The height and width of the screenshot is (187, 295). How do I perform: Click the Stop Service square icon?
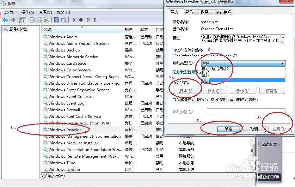[x=81, y=20]
